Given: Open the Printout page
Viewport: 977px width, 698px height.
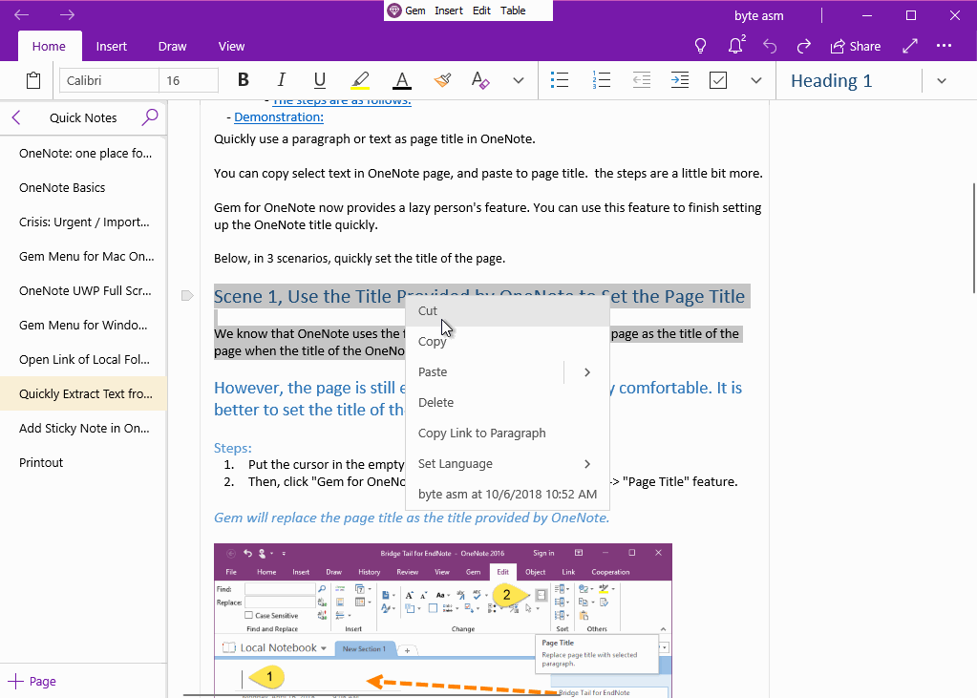Looking at the screenshot, I should [x=83, y=462].
